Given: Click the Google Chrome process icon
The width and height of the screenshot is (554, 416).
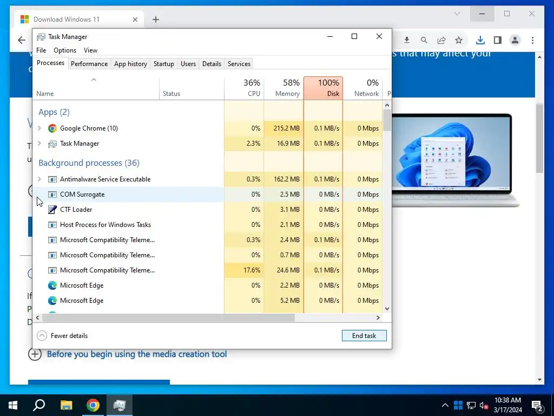Looking at the screenshot, I should coord(52,128).
